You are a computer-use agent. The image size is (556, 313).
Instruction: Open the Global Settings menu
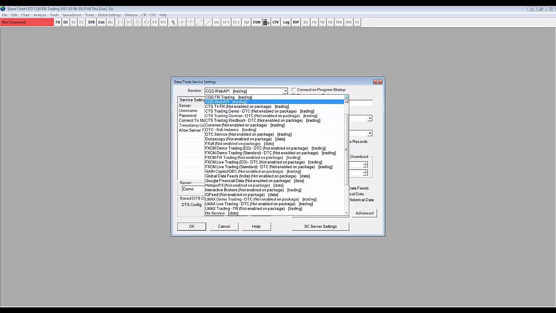pyautogui.click(x=109, y=15)
